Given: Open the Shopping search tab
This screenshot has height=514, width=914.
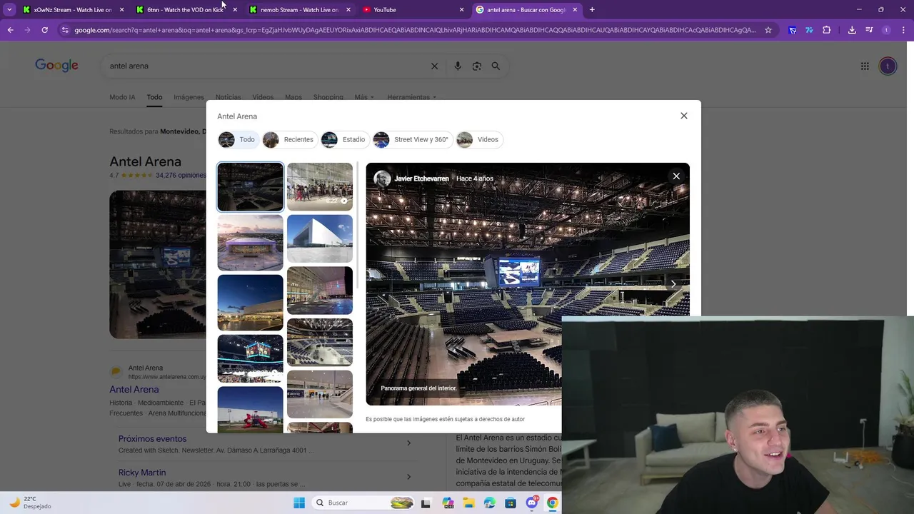Looking at the screenshot, I should point(328,97).
